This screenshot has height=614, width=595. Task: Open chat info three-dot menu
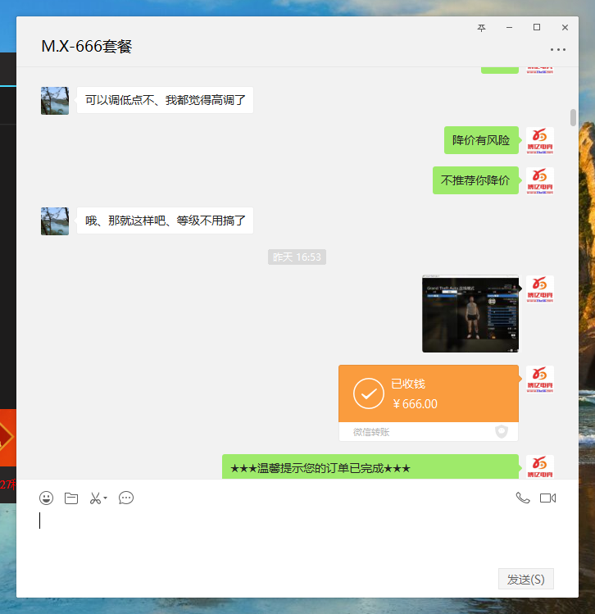click(558, 49)
